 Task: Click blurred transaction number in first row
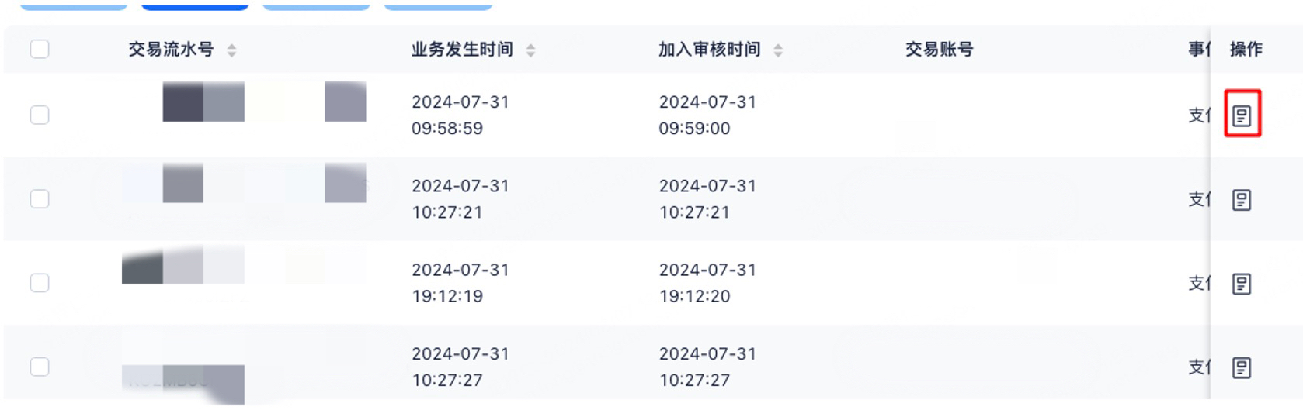[x=244, y=102]
